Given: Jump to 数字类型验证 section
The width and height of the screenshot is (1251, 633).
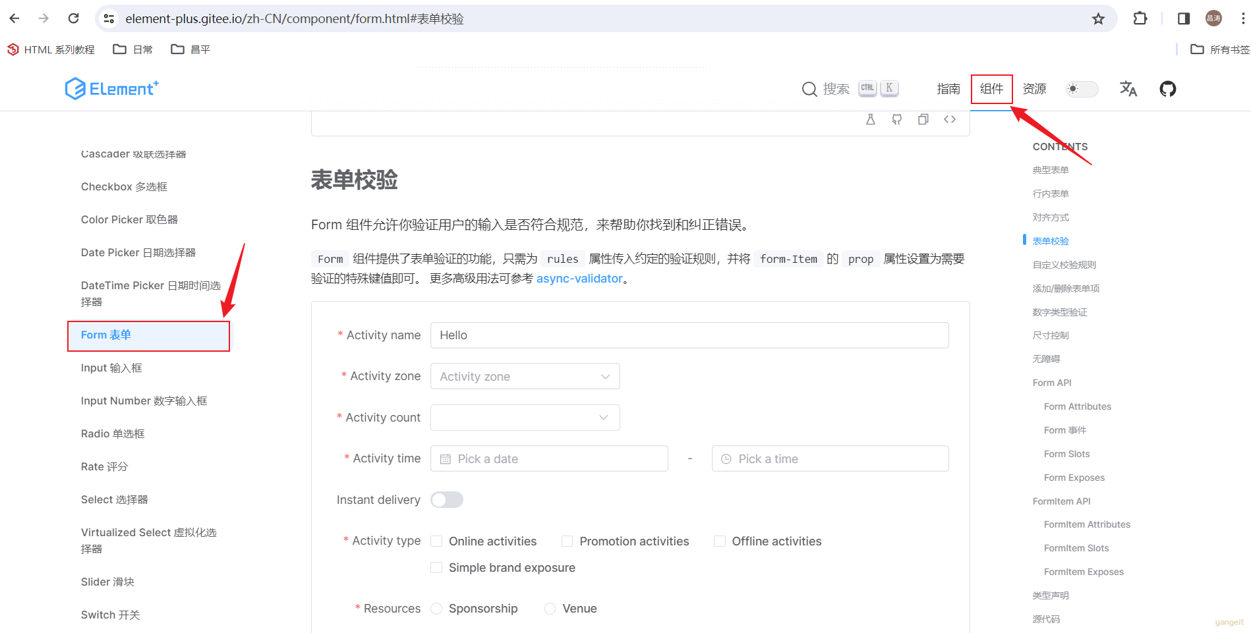Looking at the screenshot, I should tap(1060, 312).
